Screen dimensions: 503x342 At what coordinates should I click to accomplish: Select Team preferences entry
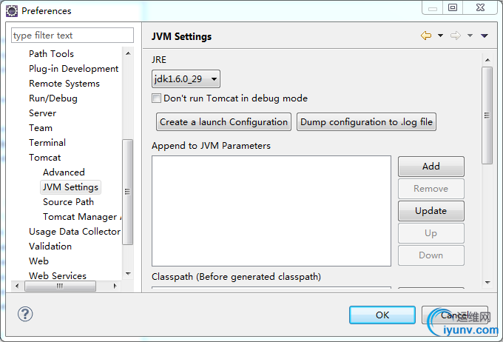[x=41, y=128]
